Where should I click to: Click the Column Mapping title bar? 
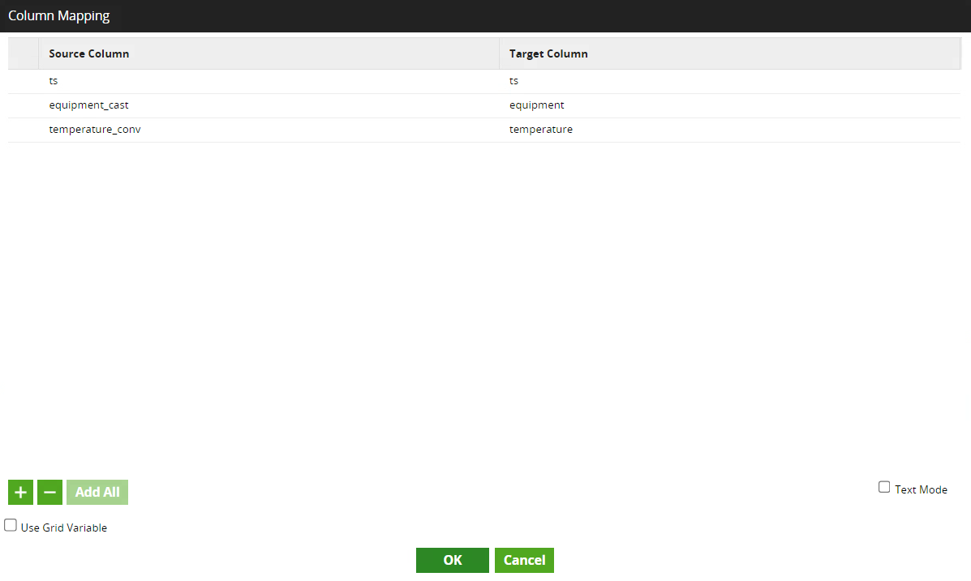(x=485, y=15)
